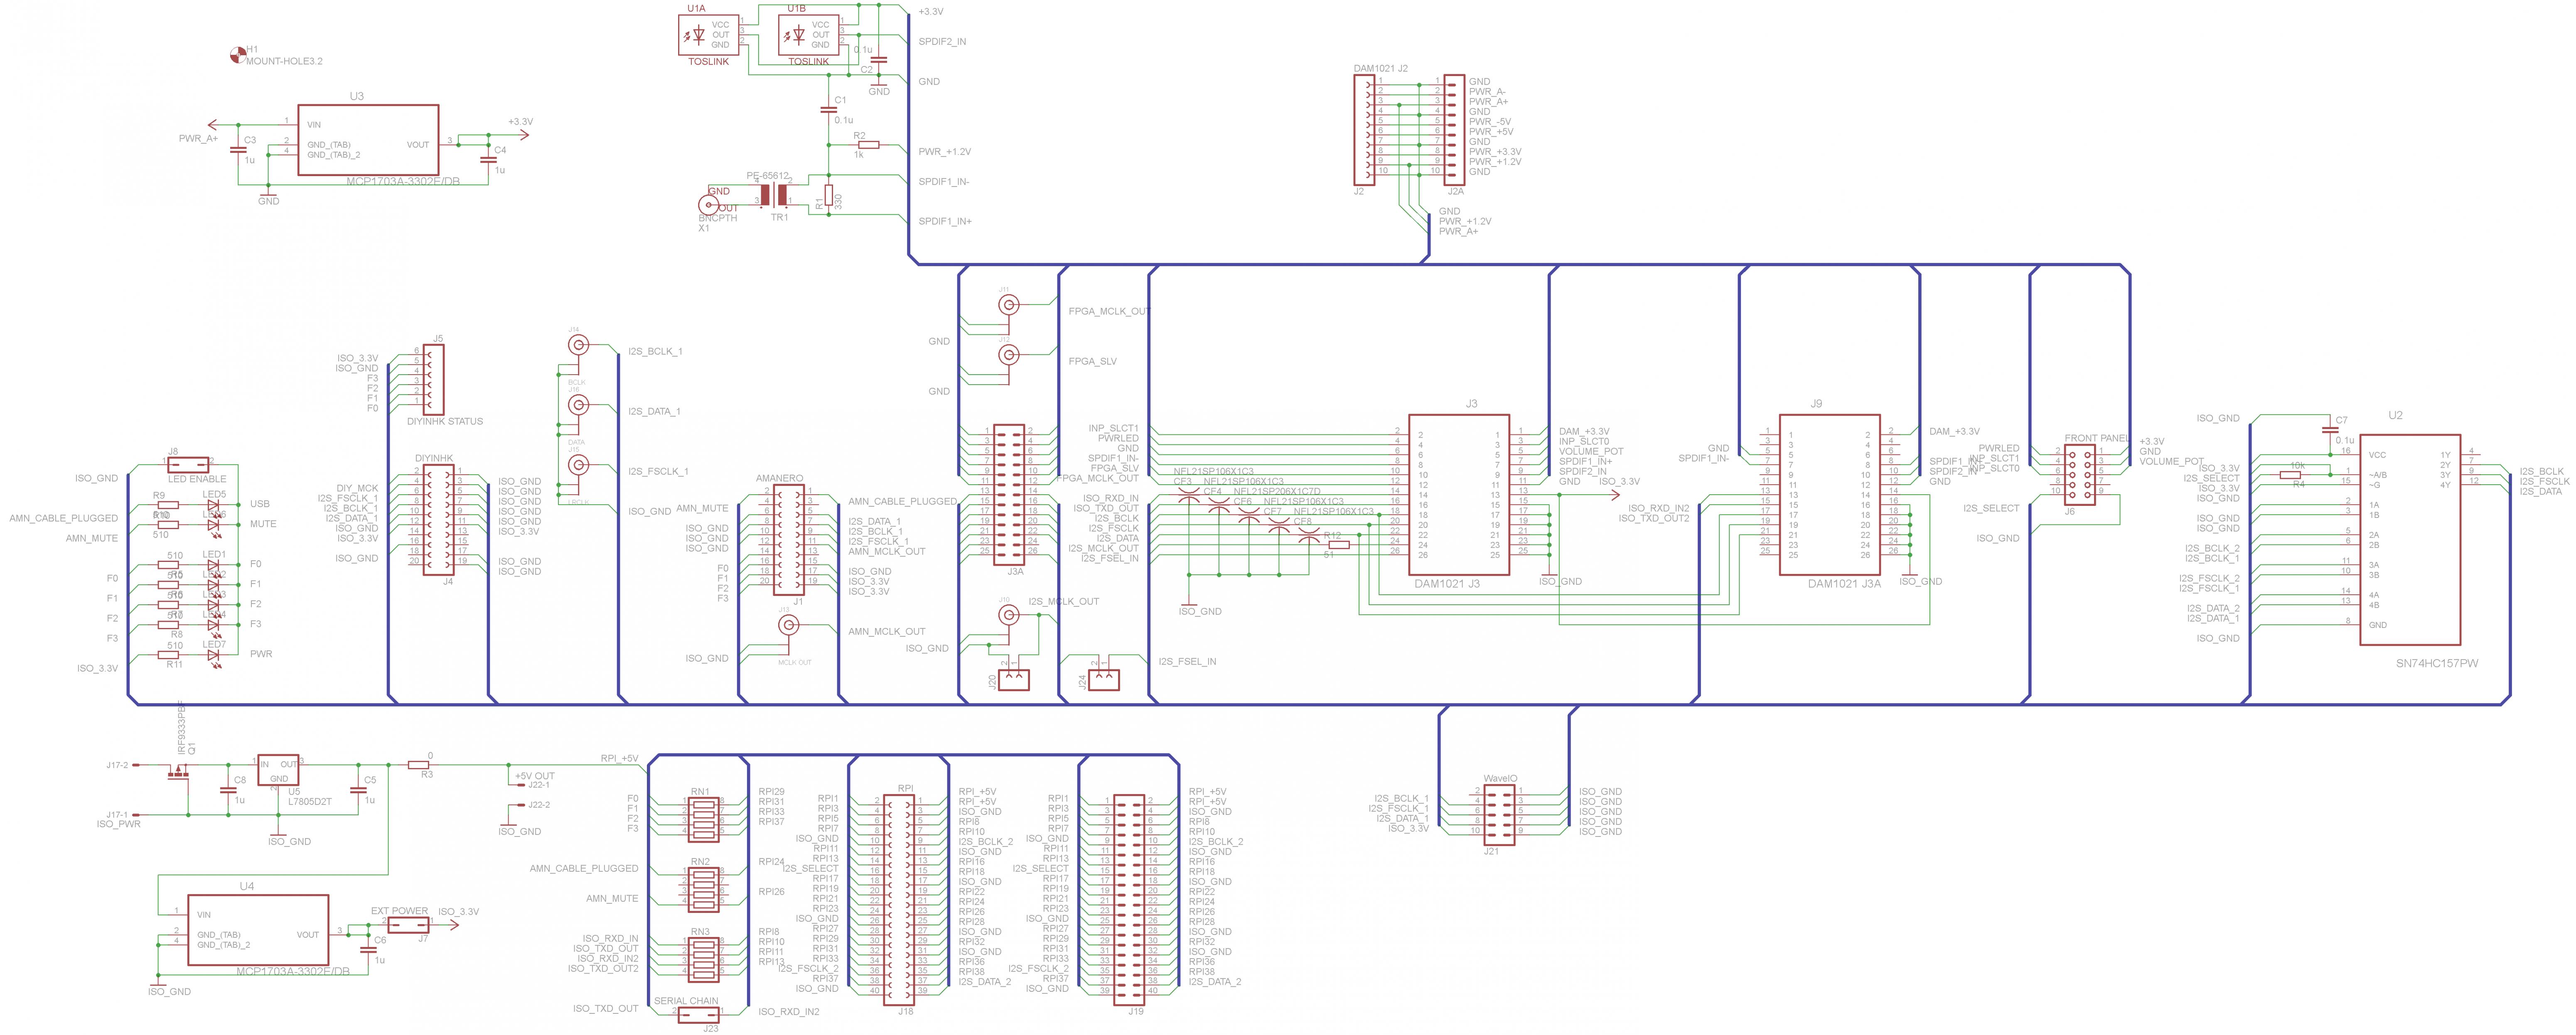Screen dimensions: 2576x1035
Task: Select resistor R3 zero ohm
Action: click(x=418, y=765)
